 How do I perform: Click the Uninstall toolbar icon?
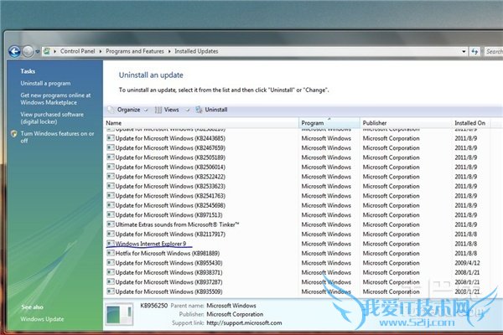[199, 110]
